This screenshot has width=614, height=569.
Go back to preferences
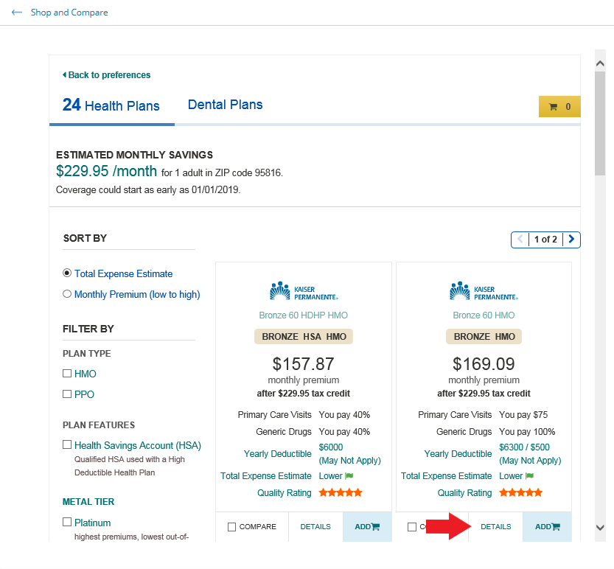[106, 74]
